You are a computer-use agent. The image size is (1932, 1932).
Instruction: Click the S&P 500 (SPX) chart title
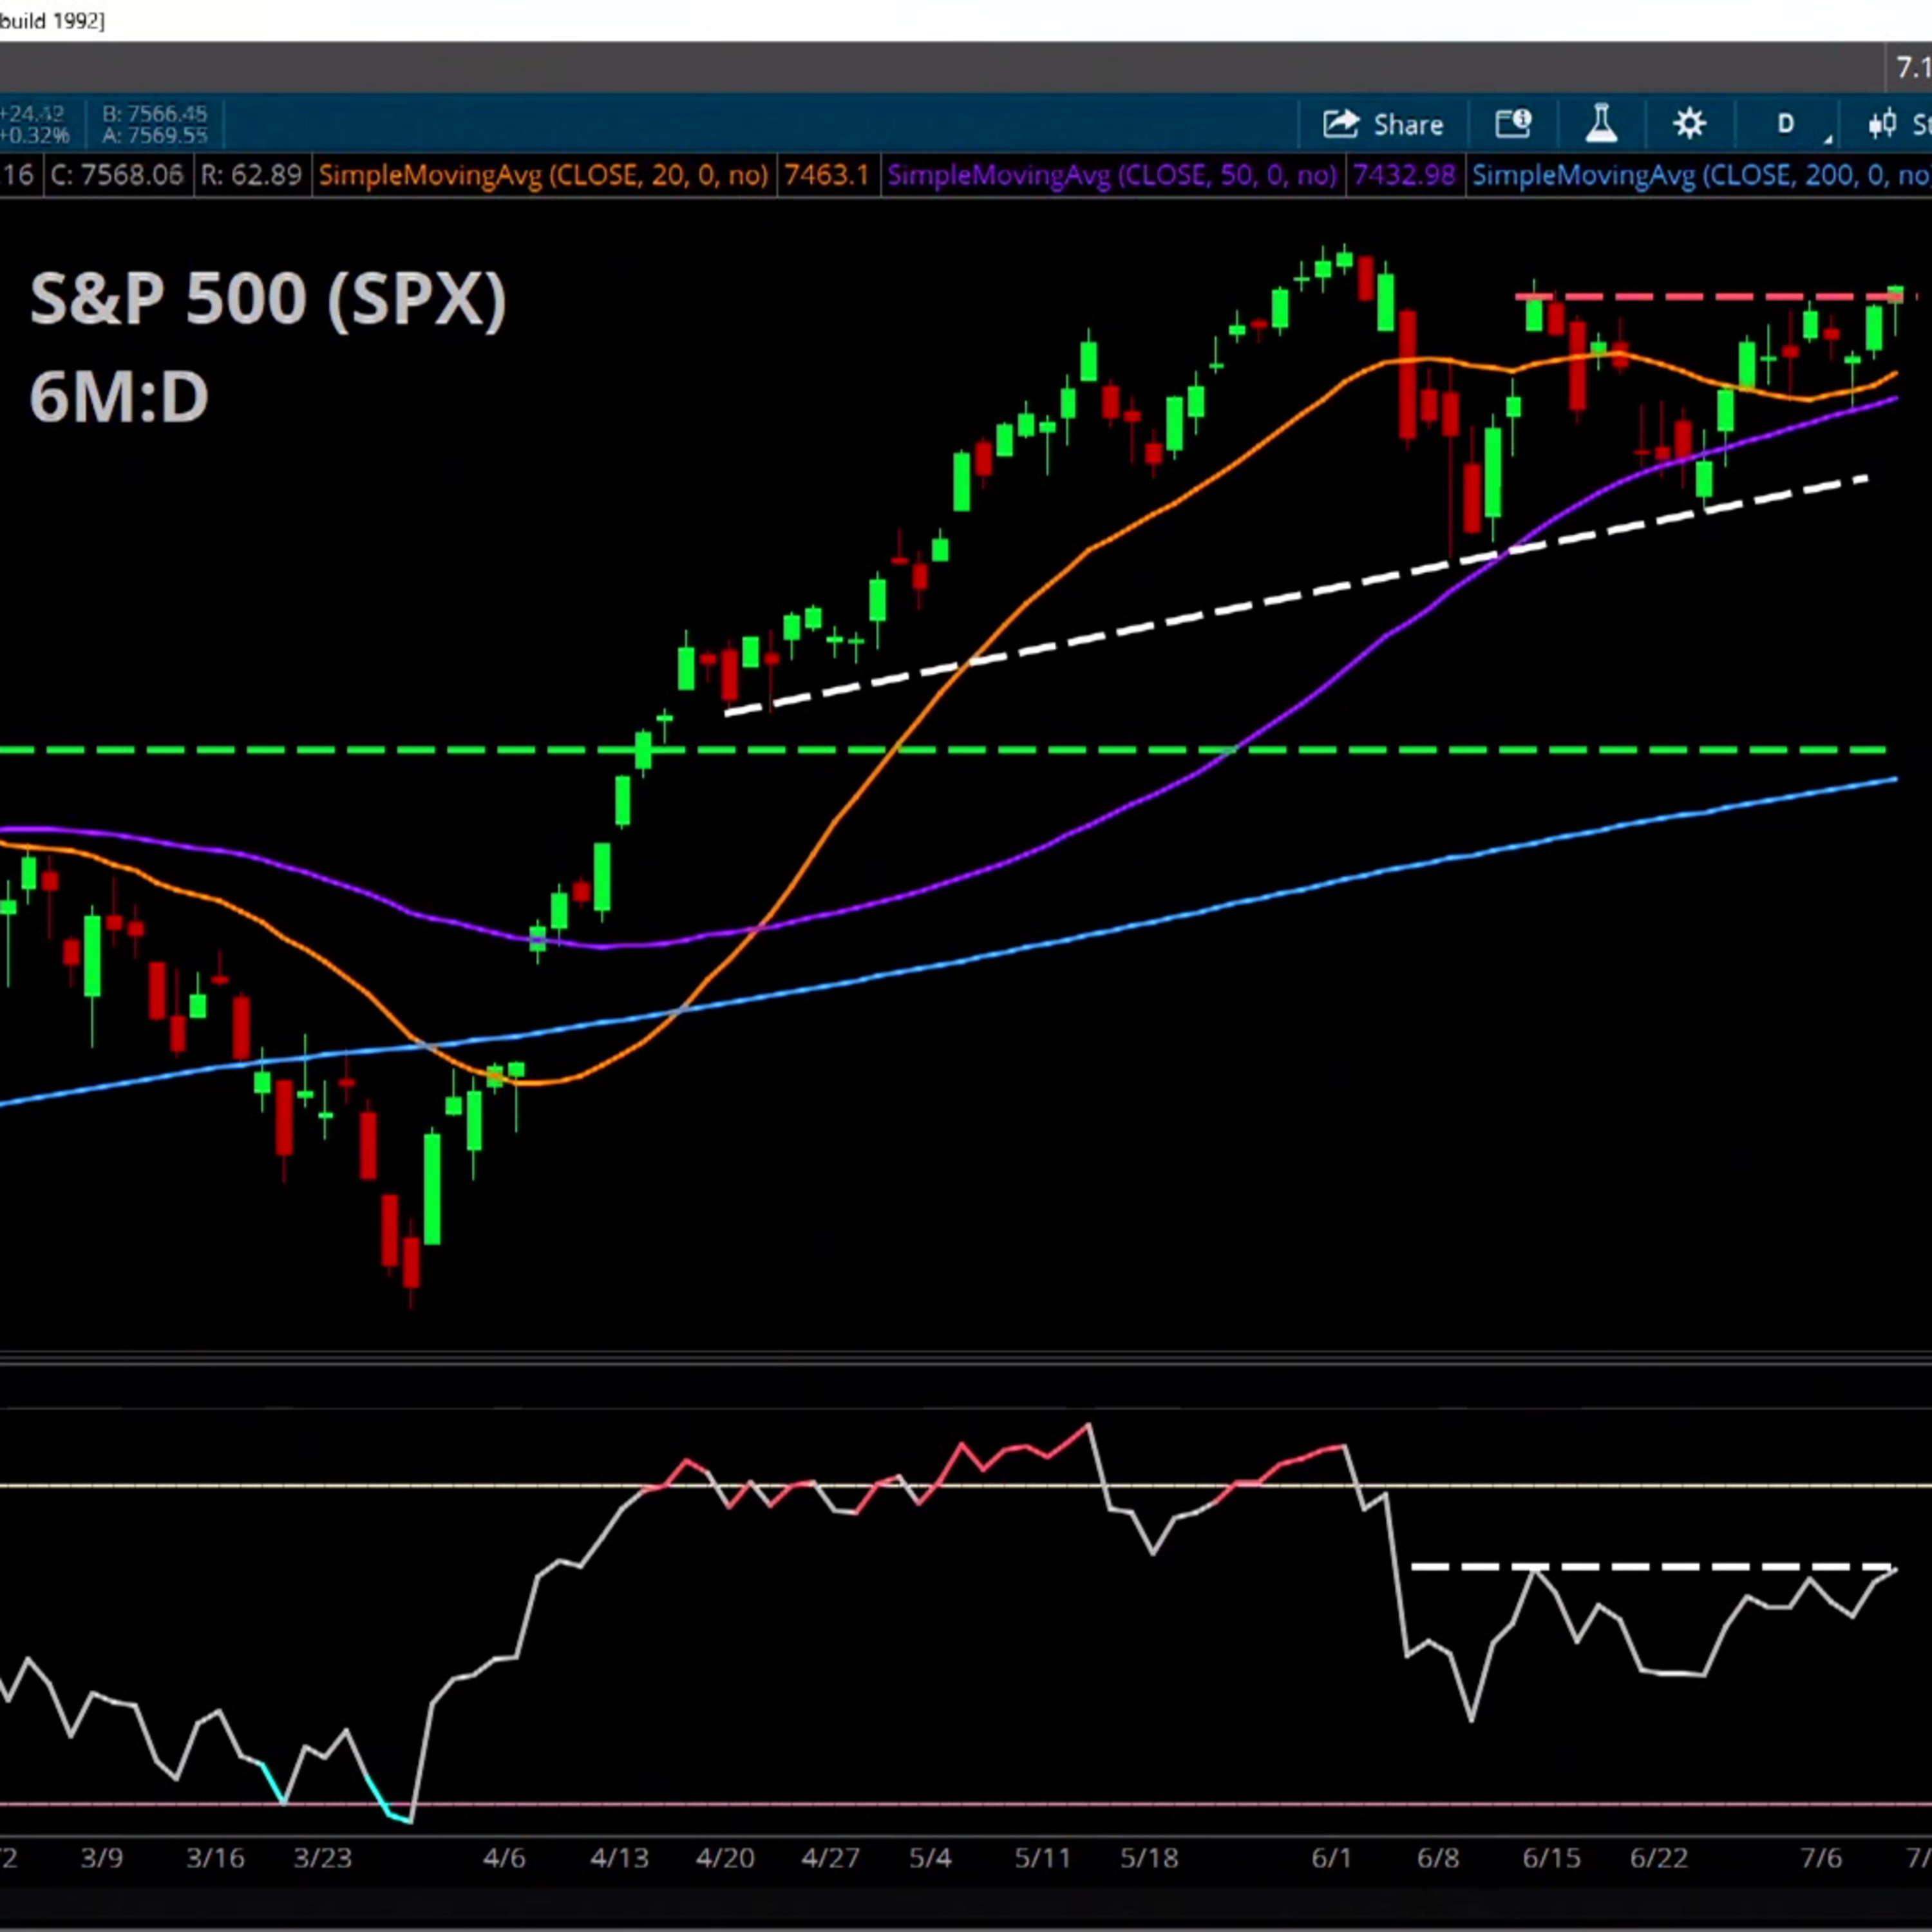(268, 299)
